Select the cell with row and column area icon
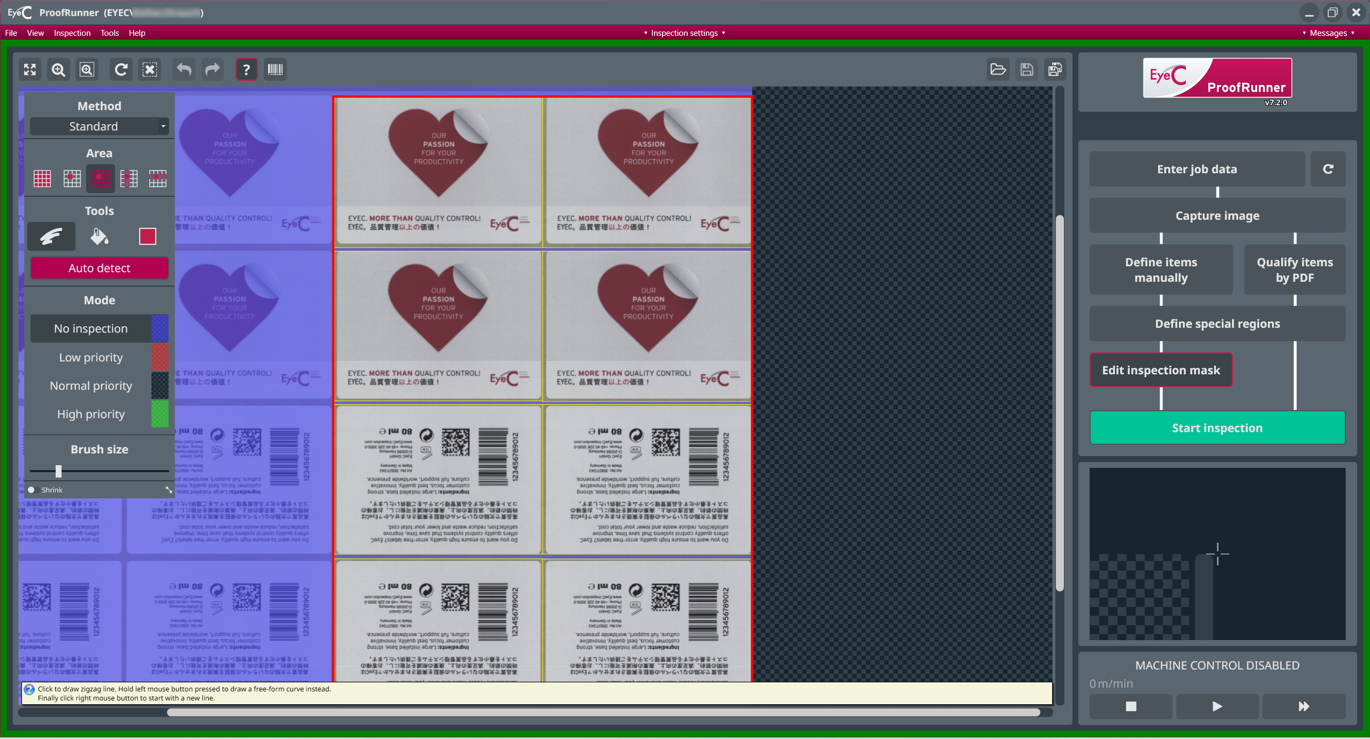1370x739 pixels. click(100, 178)
